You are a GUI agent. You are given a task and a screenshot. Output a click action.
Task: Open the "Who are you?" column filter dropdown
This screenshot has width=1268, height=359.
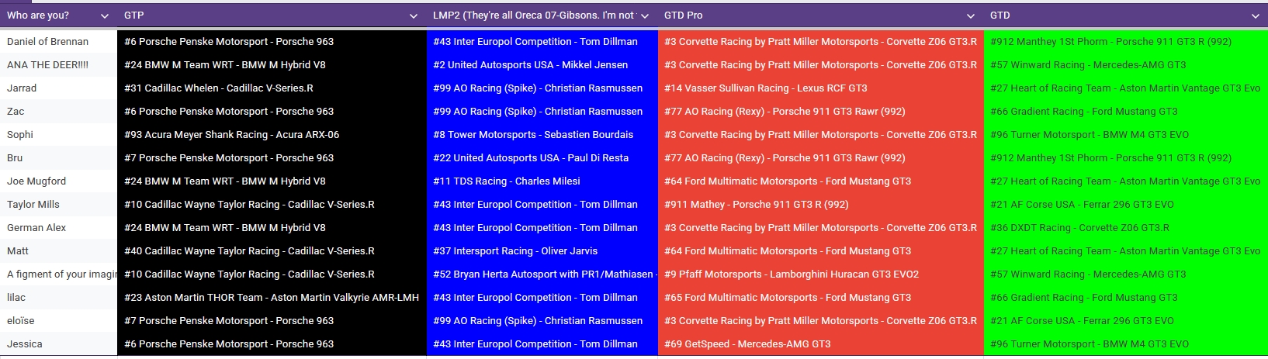tap(105, 16)
